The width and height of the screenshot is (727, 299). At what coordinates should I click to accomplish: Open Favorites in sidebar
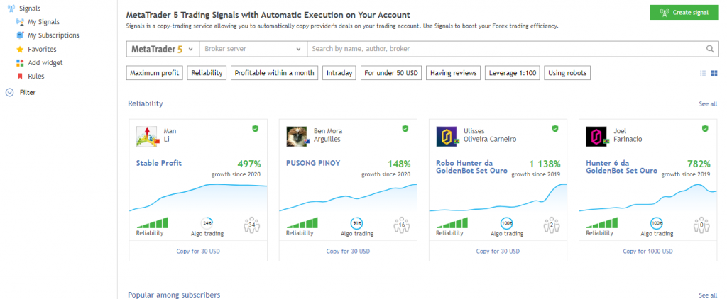[x=42, y=49]
